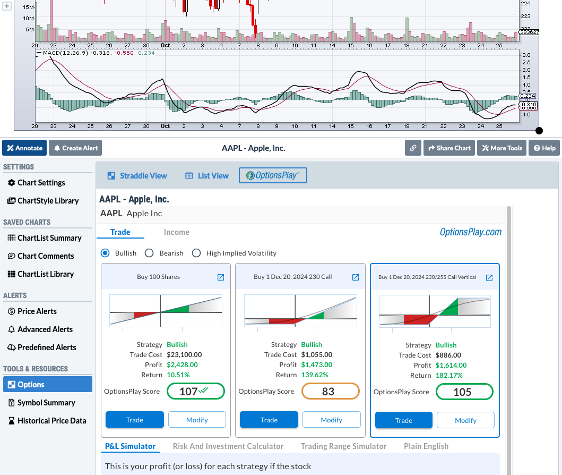The height and width of the screenshot is (475, 562).
Task: Switch to the Income tab
Action: pyautogui.click(x=176, y=232)
